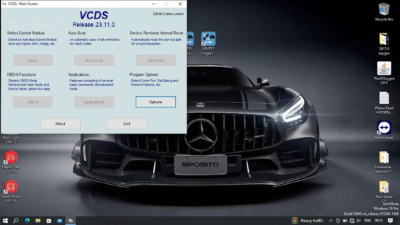The width and height of the screenshot is (400, 225).
Task: Switch ENG input language indicator
Action: pyautogui.click(x=368, y=221)
